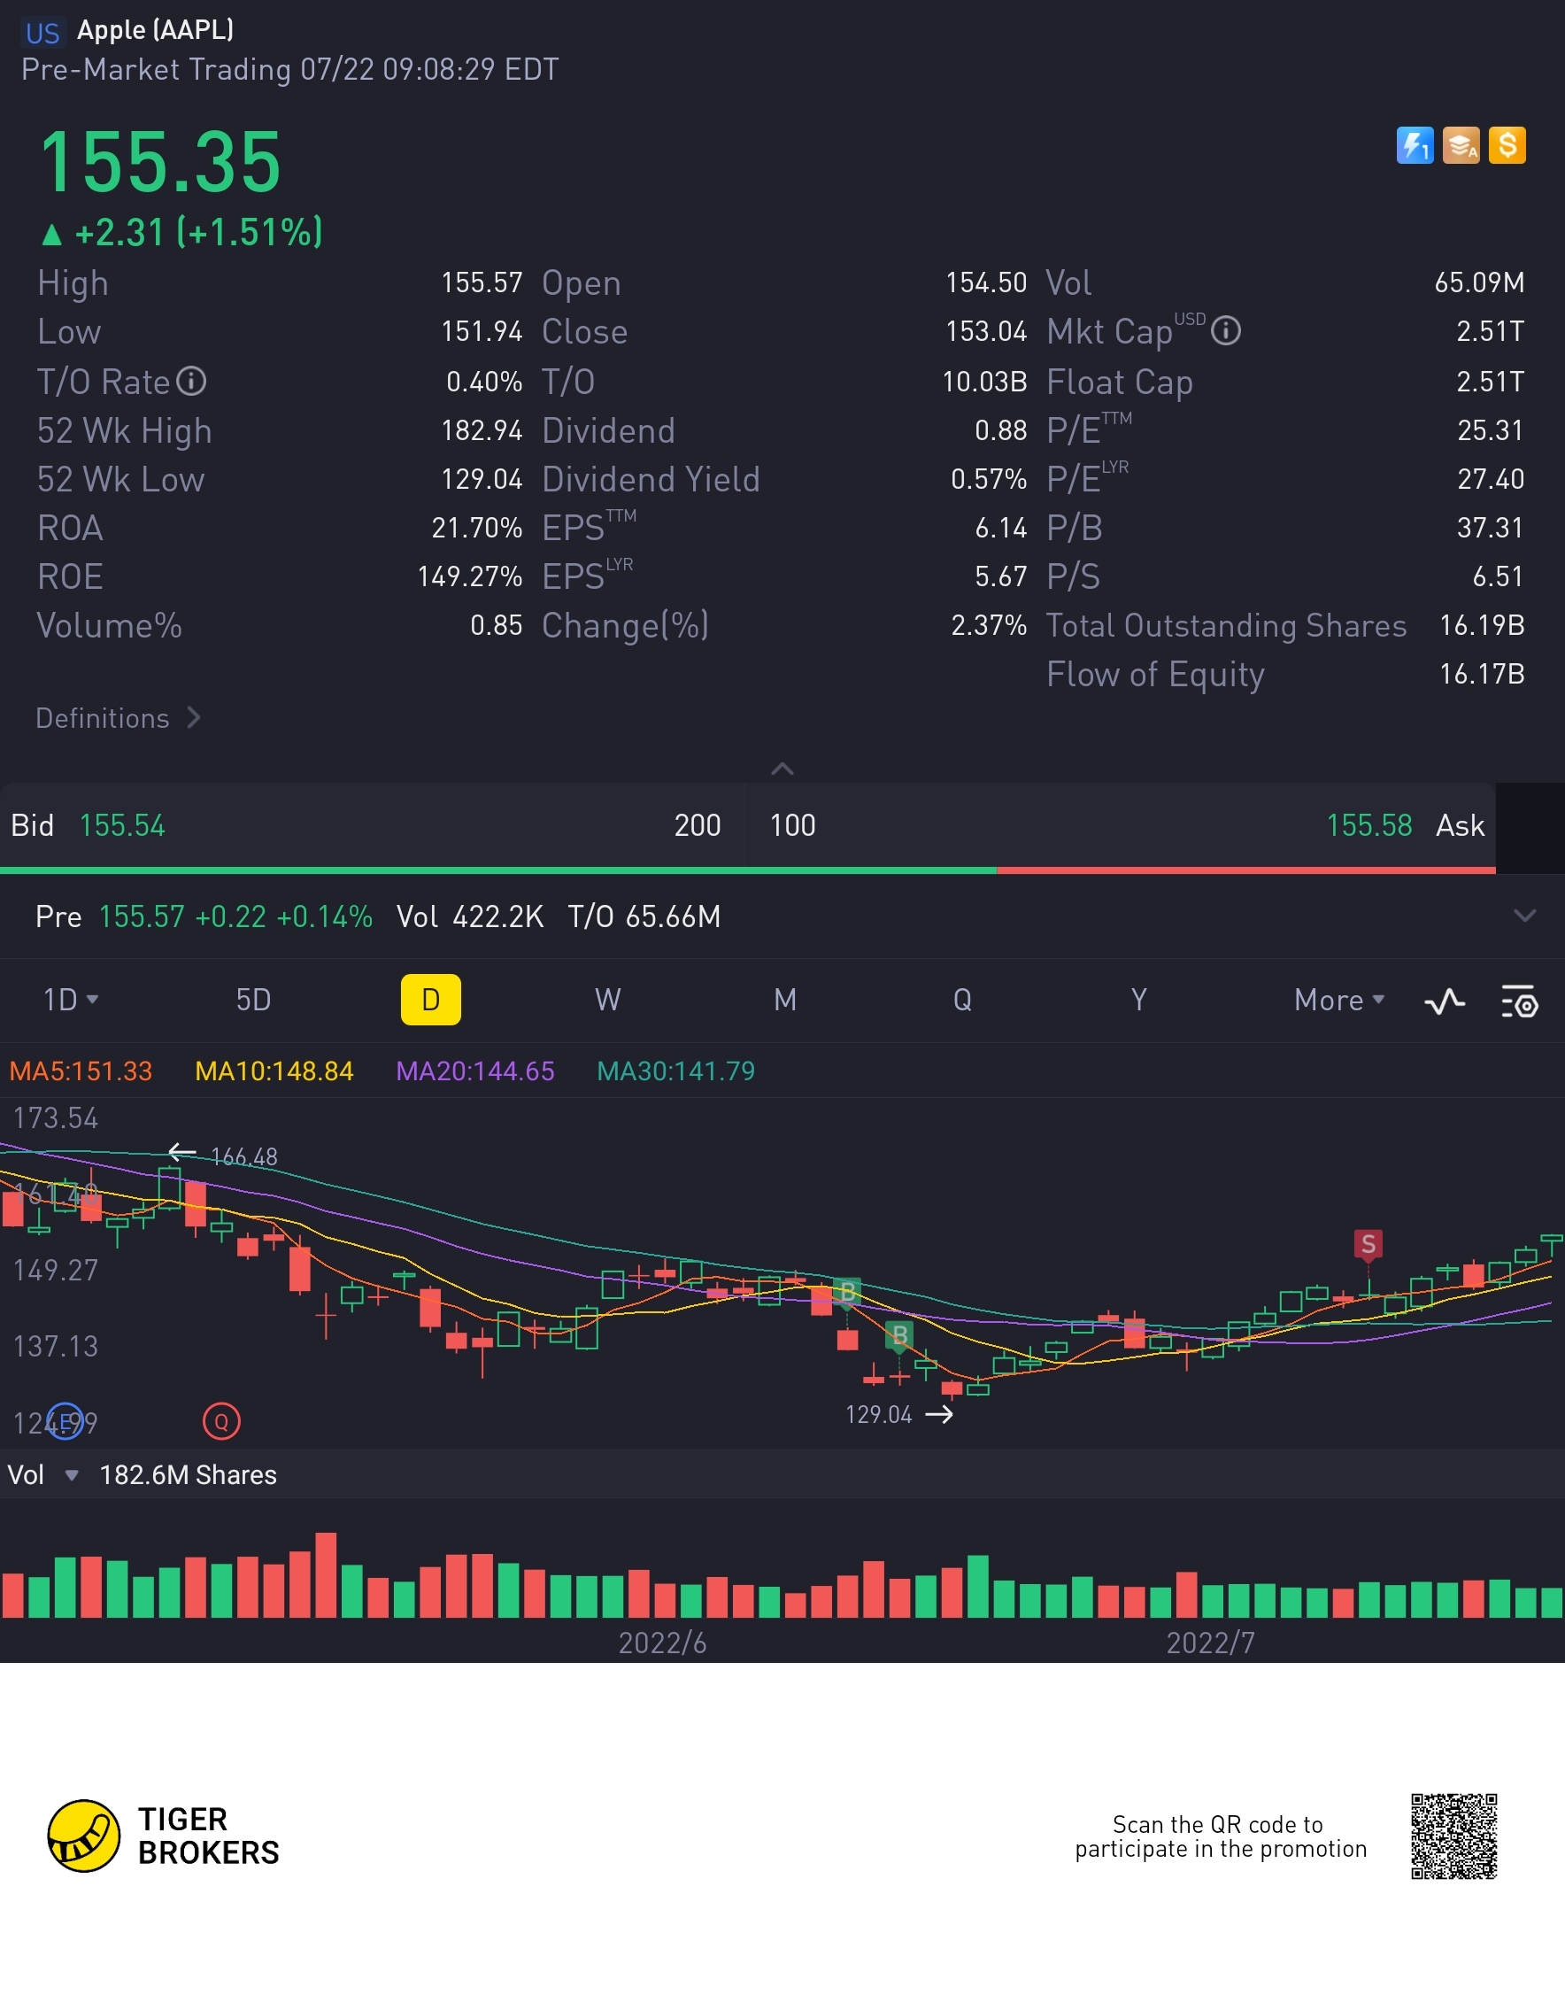This screenshot has height=2010, width=1565.
Task: Tap the orange stacked-coins icon
Action: [x=1461, y=145]
